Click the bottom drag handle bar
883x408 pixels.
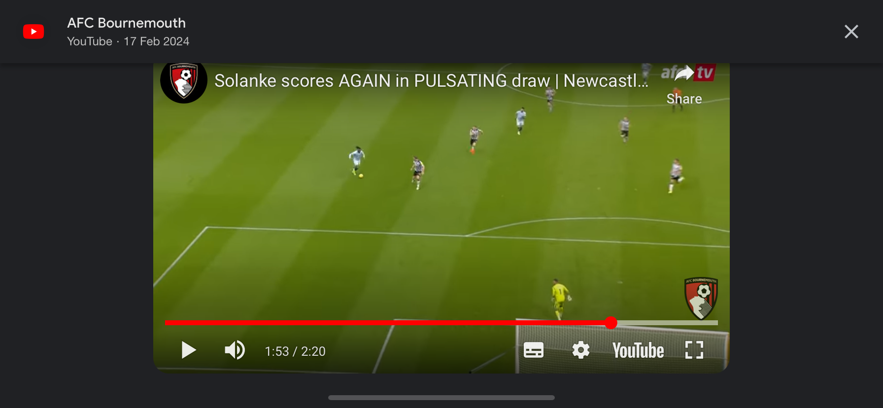[x=441, y=398]
